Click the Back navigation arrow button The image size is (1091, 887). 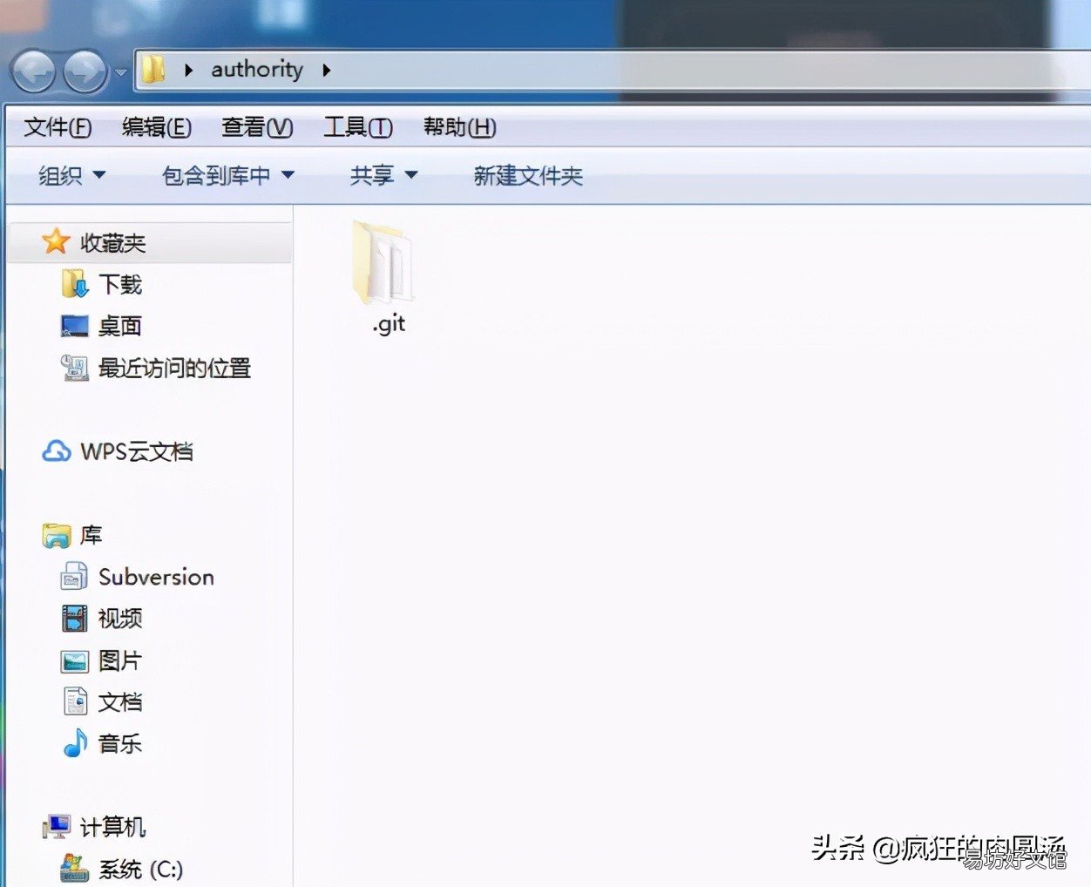tap(34, 71)
